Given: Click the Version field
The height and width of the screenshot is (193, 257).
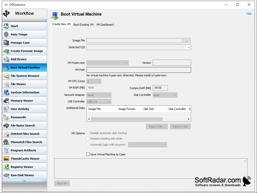Looking at the screenshot, I should click(172, 63).
